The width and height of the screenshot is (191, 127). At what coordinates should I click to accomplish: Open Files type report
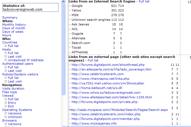click(x=10, y=92)
